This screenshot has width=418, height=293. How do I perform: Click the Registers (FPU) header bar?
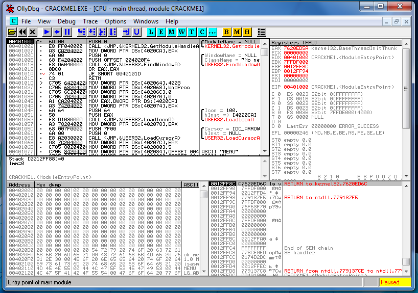(x=336, y=42)
